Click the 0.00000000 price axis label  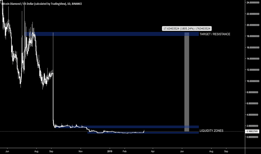253,137
